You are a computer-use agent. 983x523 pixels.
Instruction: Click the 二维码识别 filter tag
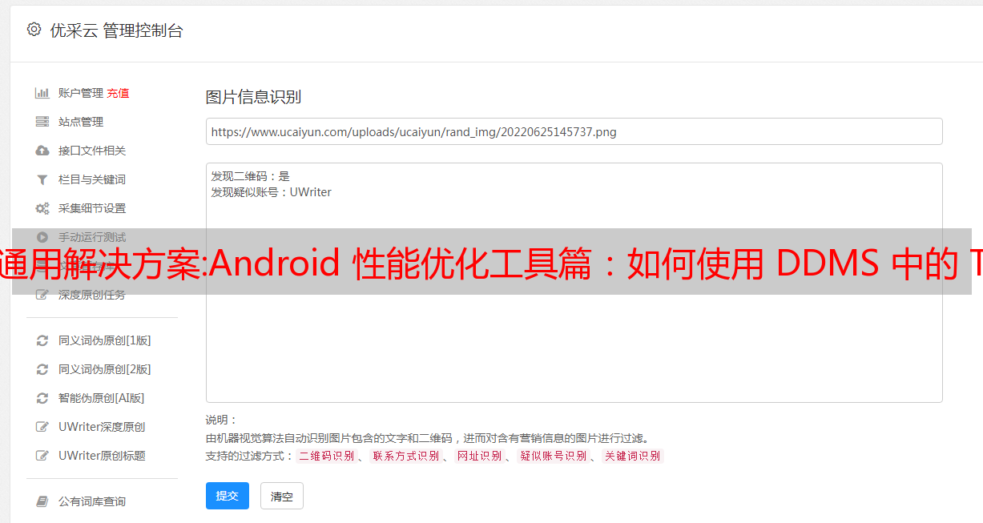coord(326,456)
